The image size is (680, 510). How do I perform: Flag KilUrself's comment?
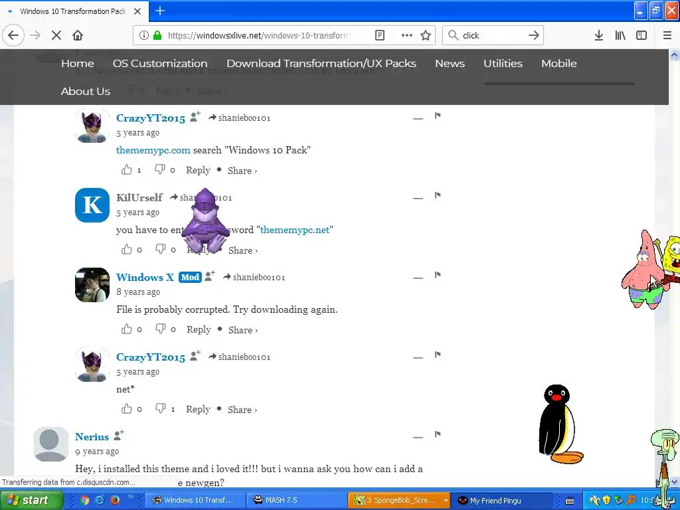coord(438,195)
